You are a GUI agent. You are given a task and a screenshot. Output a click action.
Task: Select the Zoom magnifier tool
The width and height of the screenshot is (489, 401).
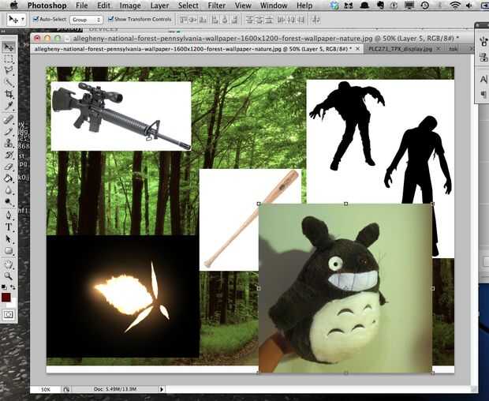(x=9, y=276)
